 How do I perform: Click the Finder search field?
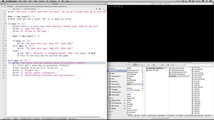198,65
